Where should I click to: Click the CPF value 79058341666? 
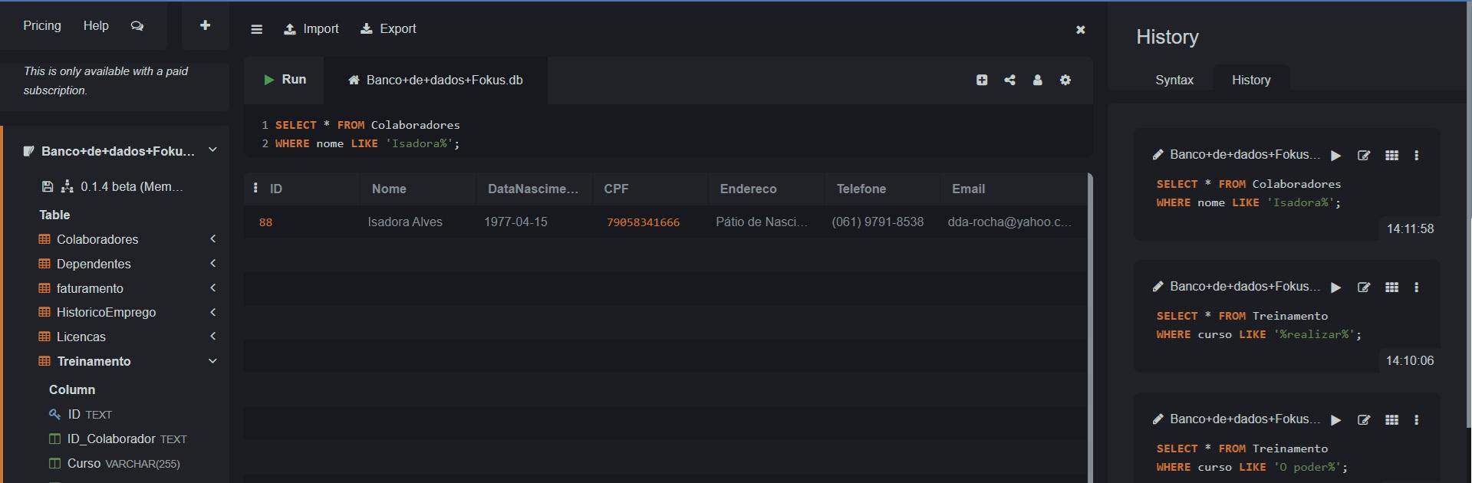pos(643,222)
